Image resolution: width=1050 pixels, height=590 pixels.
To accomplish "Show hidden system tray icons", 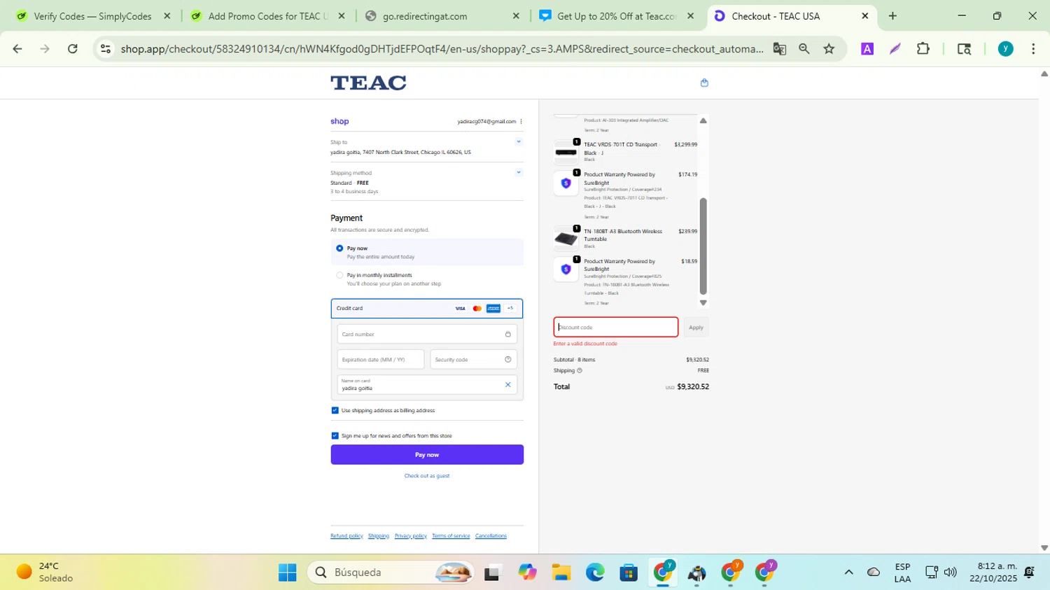I will [848, 573].
